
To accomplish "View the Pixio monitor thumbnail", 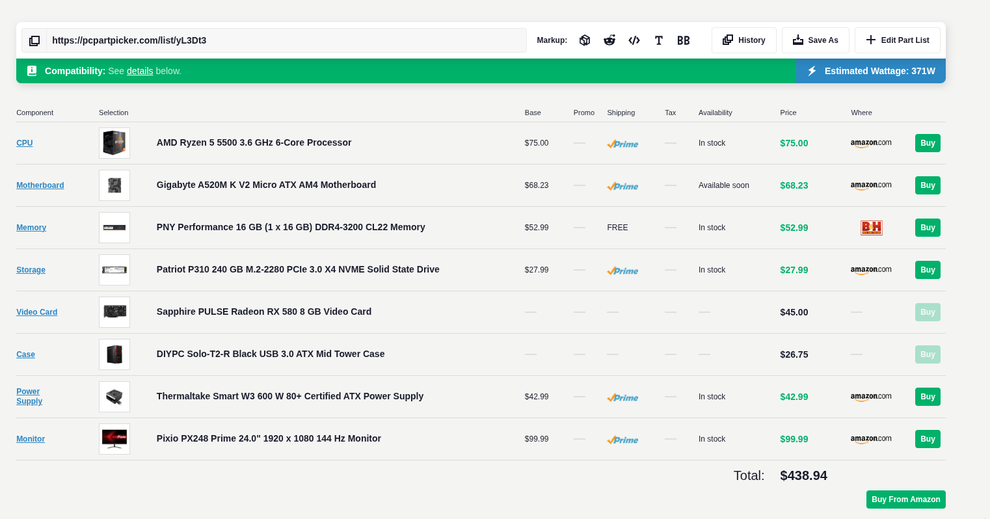I will point(114,439).
